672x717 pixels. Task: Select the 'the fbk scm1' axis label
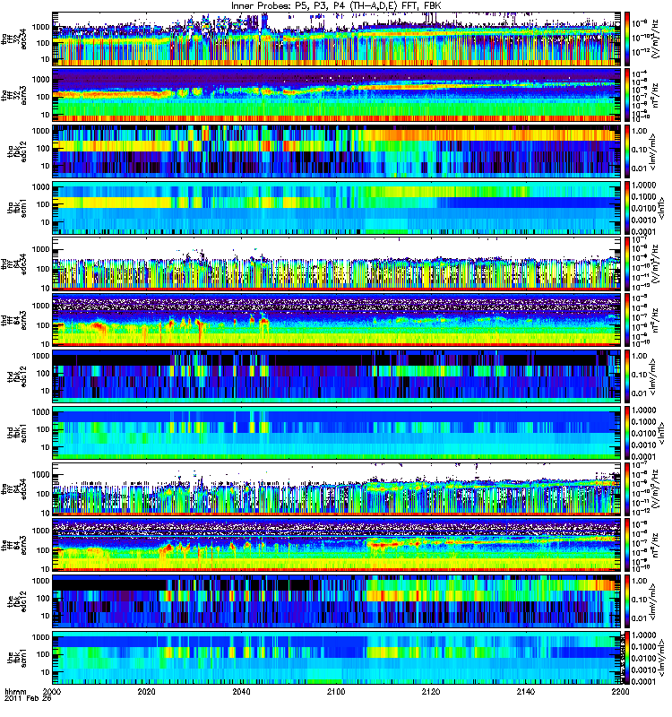click(x=18, y=658)
